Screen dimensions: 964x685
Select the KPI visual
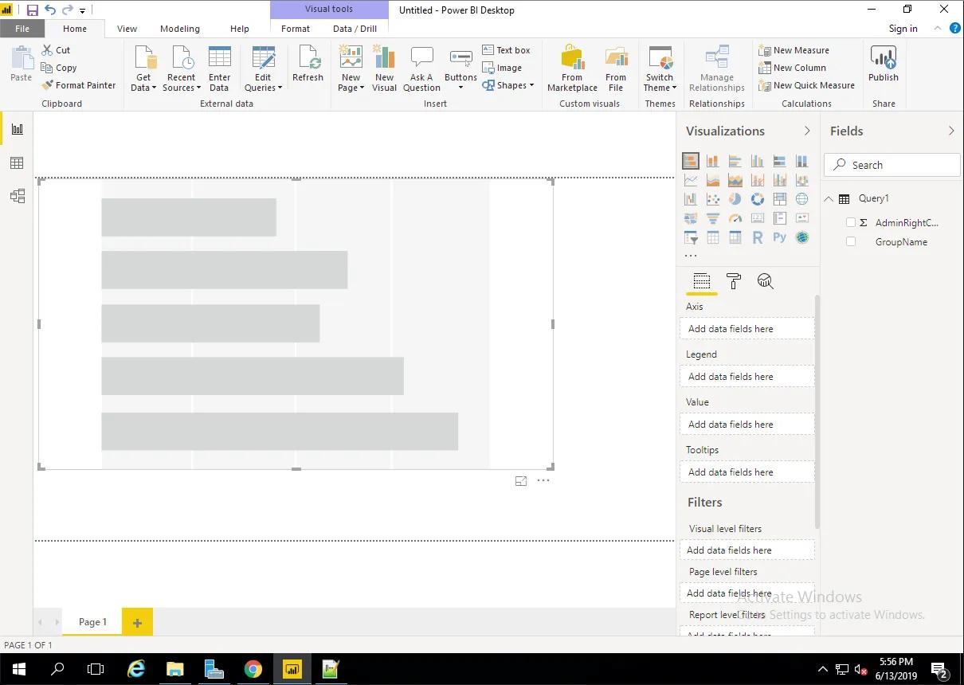click(802, 218)
